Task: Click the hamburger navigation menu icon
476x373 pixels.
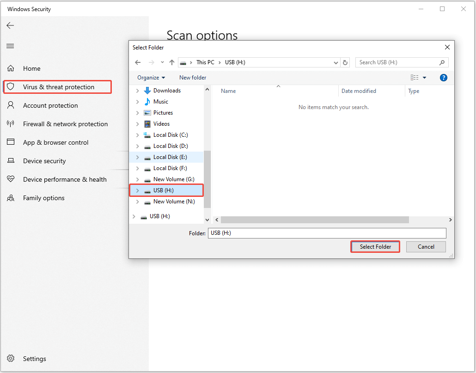Action: (x=10, y=46)
